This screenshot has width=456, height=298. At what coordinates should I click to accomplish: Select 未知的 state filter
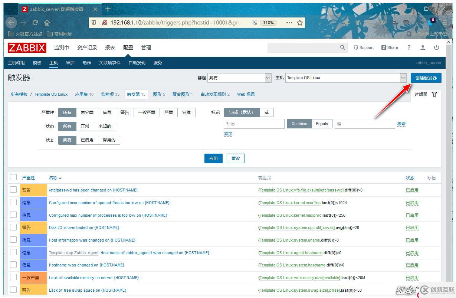pos(105,126)
